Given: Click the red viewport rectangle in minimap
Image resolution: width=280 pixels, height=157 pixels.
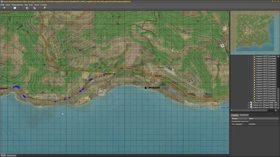Looking at the screenshot, I should pos(245,45).
